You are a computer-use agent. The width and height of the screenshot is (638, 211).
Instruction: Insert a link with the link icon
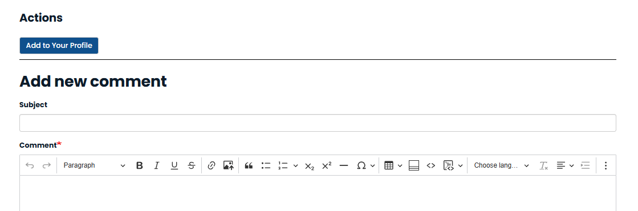click(x=211, y=165)
